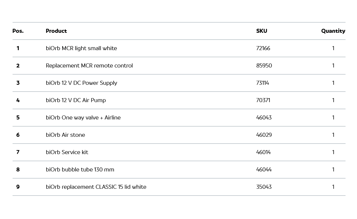Click SKU number 46043
This screenshot has height=219, width=357.
tap(264, 118)
